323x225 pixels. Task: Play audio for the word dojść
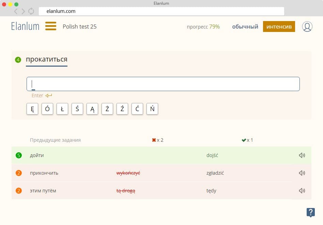[x=302, y=155]
